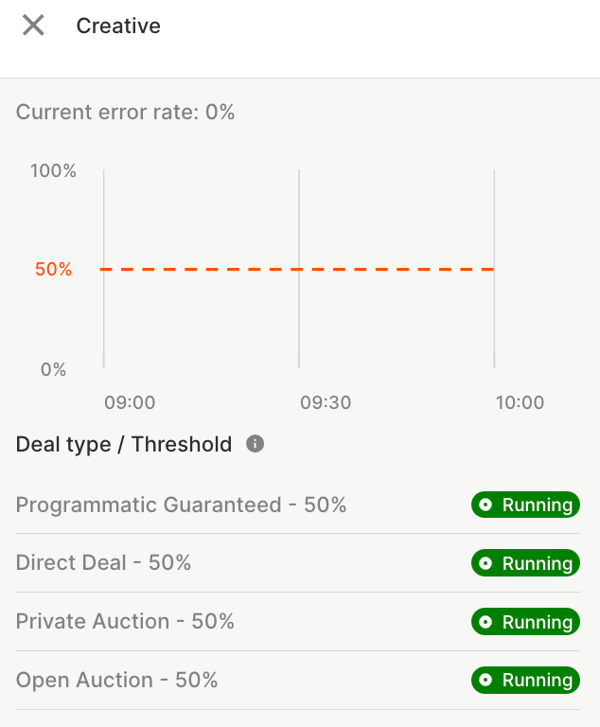Open the Private Auction - 50% row label

click(x=125, y=622)
